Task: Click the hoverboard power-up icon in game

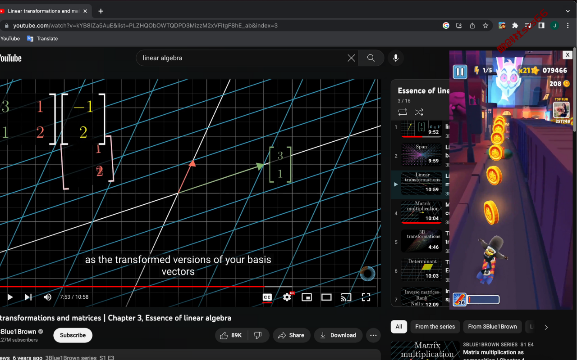Action: tap(459, 300)
